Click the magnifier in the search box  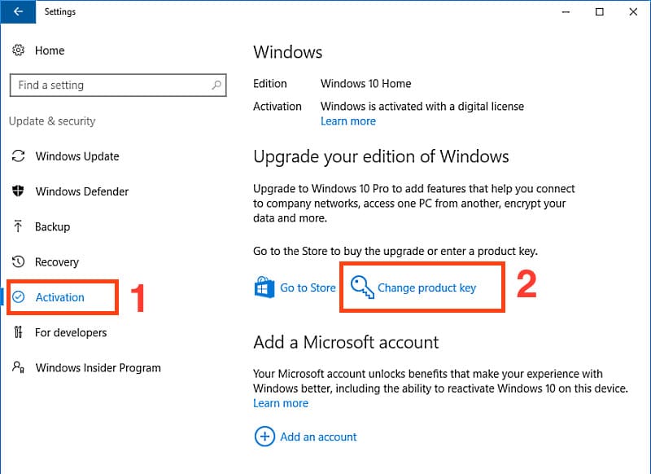[x=216, y=85]
